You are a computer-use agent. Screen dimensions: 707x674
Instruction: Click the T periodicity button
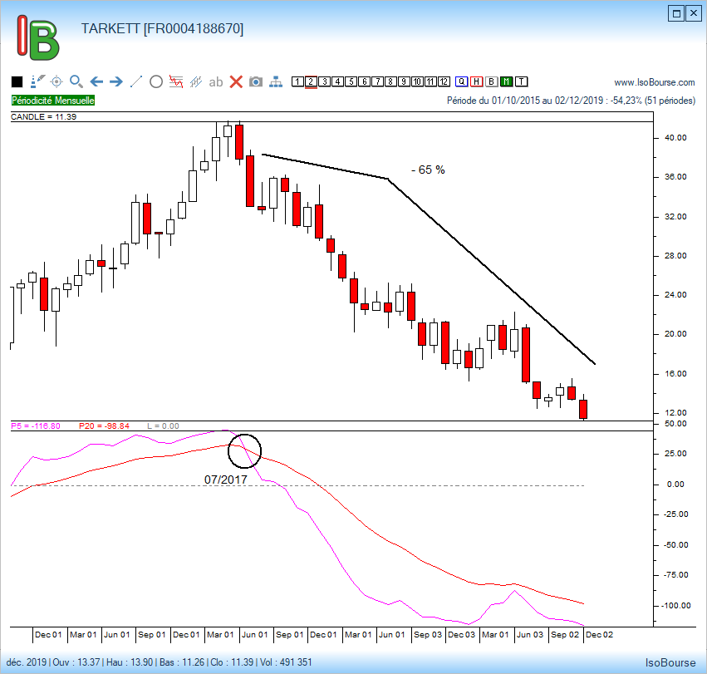(x=521, y=81)
